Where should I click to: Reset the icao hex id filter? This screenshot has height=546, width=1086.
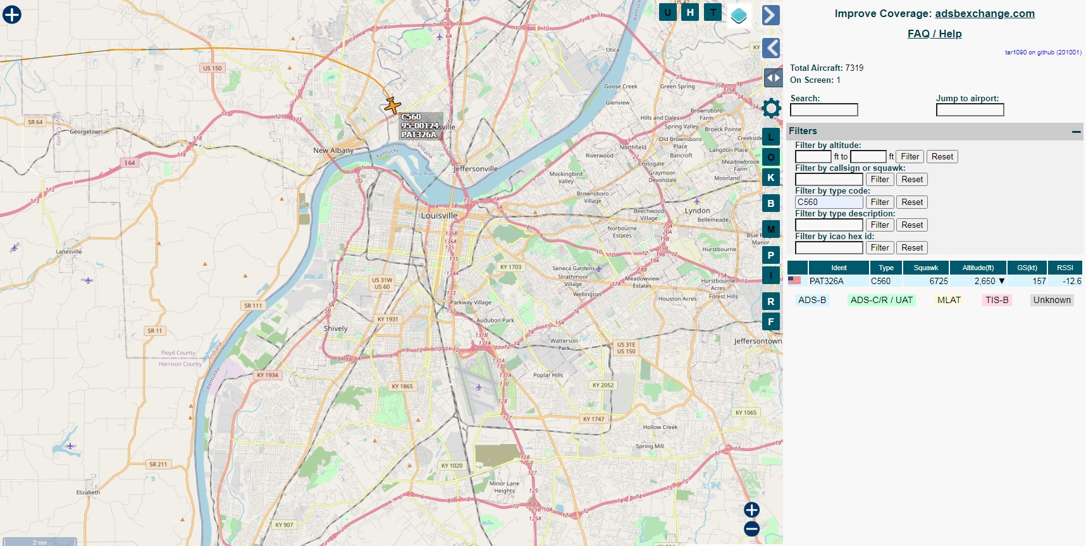tap(912, 247)
